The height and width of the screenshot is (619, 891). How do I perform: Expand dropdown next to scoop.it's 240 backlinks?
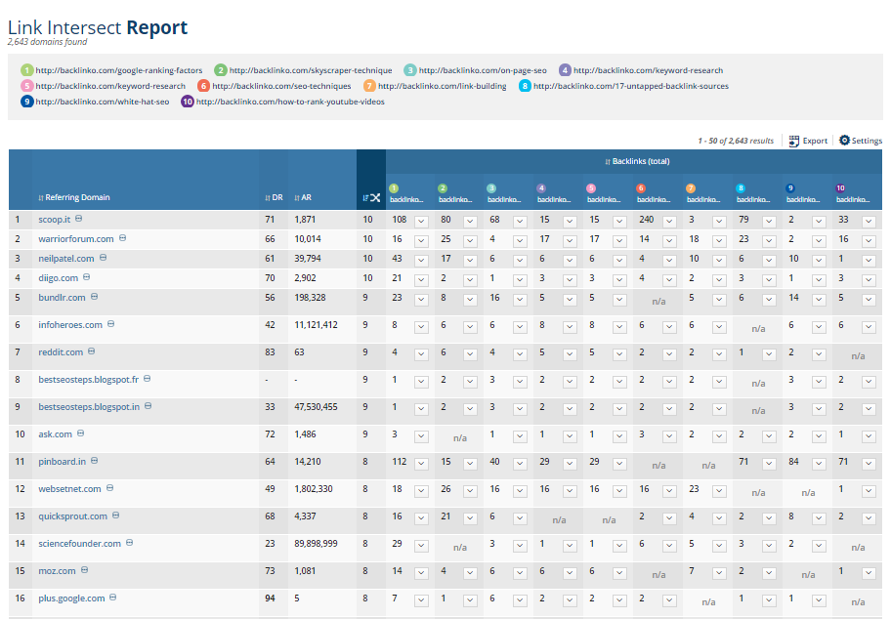669,221
